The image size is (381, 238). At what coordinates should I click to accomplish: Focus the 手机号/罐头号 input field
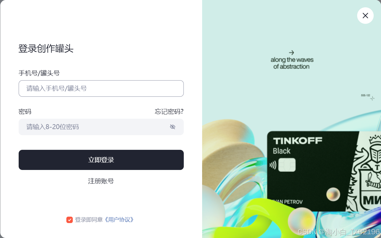click(101, 88)
